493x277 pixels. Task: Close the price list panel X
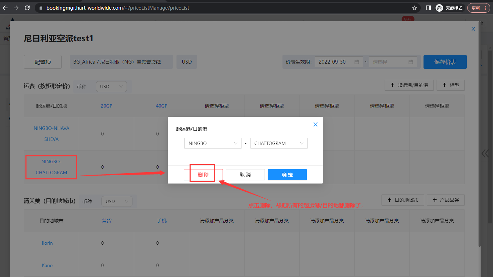473,29
